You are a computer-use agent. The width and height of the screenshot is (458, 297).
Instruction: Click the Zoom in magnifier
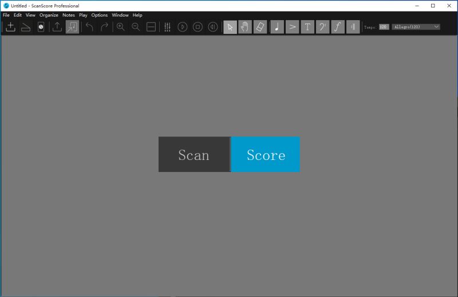[121, 27]
